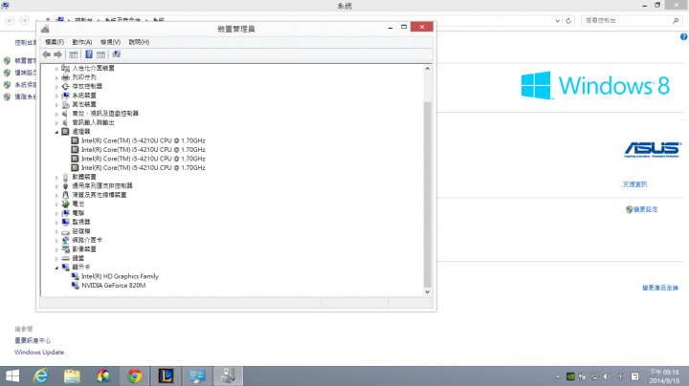Viewport: 689px width, 386px height.
Task: Click the printer icon beside 列印佇列
Action: point(65,77)
